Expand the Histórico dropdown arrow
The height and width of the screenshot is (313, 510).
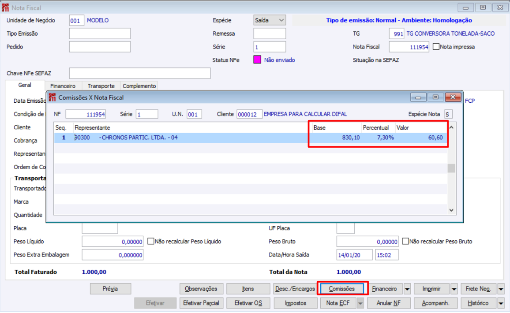tap(501, 303)
